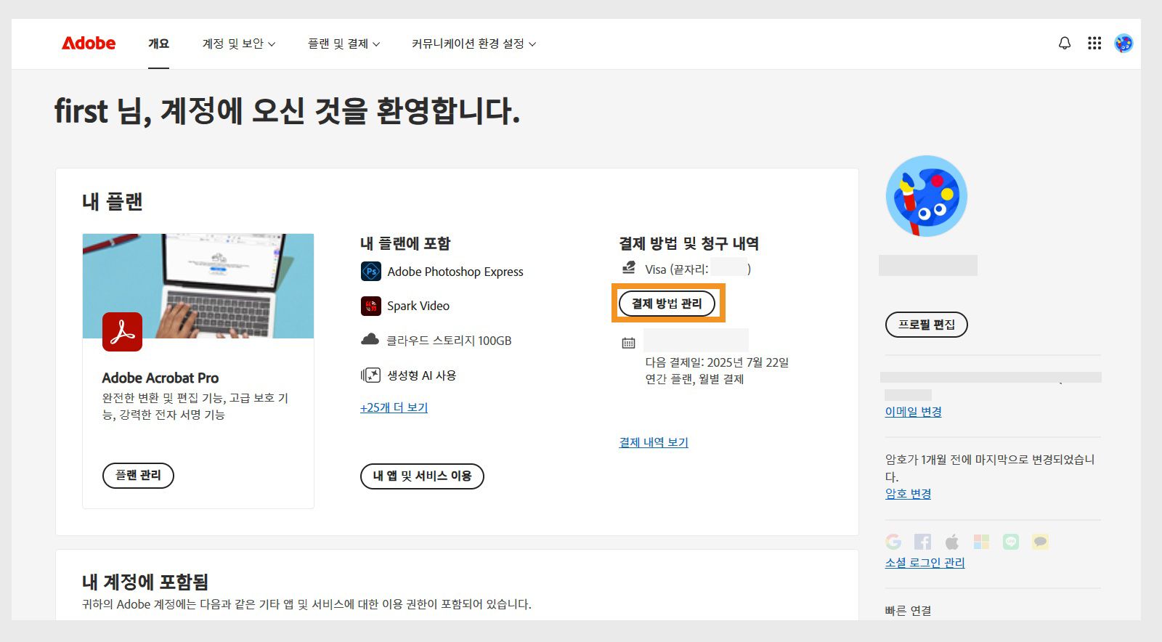
Task: Click the cloud storage icon
Action: click(x=370, y=339)
